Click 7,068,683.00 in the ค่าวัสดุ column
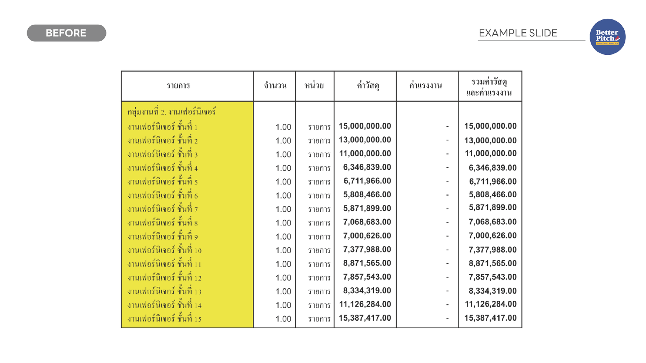Image resolution: width=646 pixels, height=363 pixels. [x=367, y=222]
